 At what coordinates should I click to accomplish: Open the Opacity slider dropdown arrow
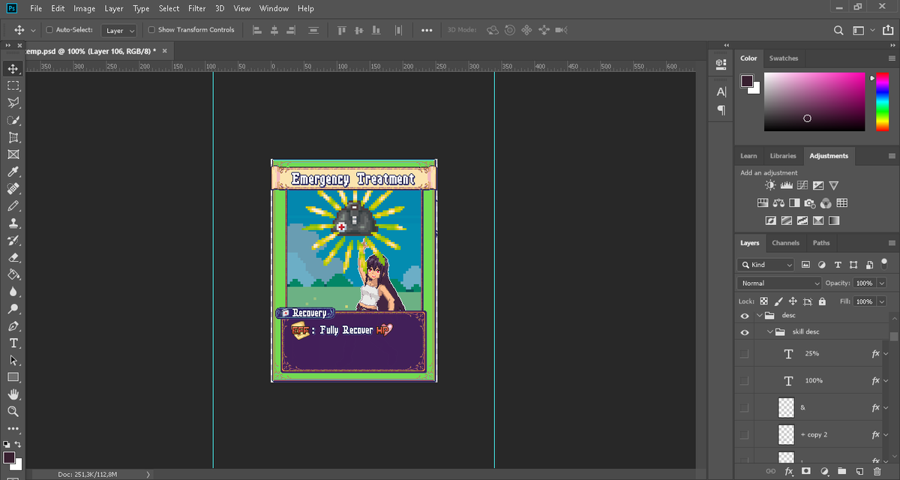tap(881, 283)
